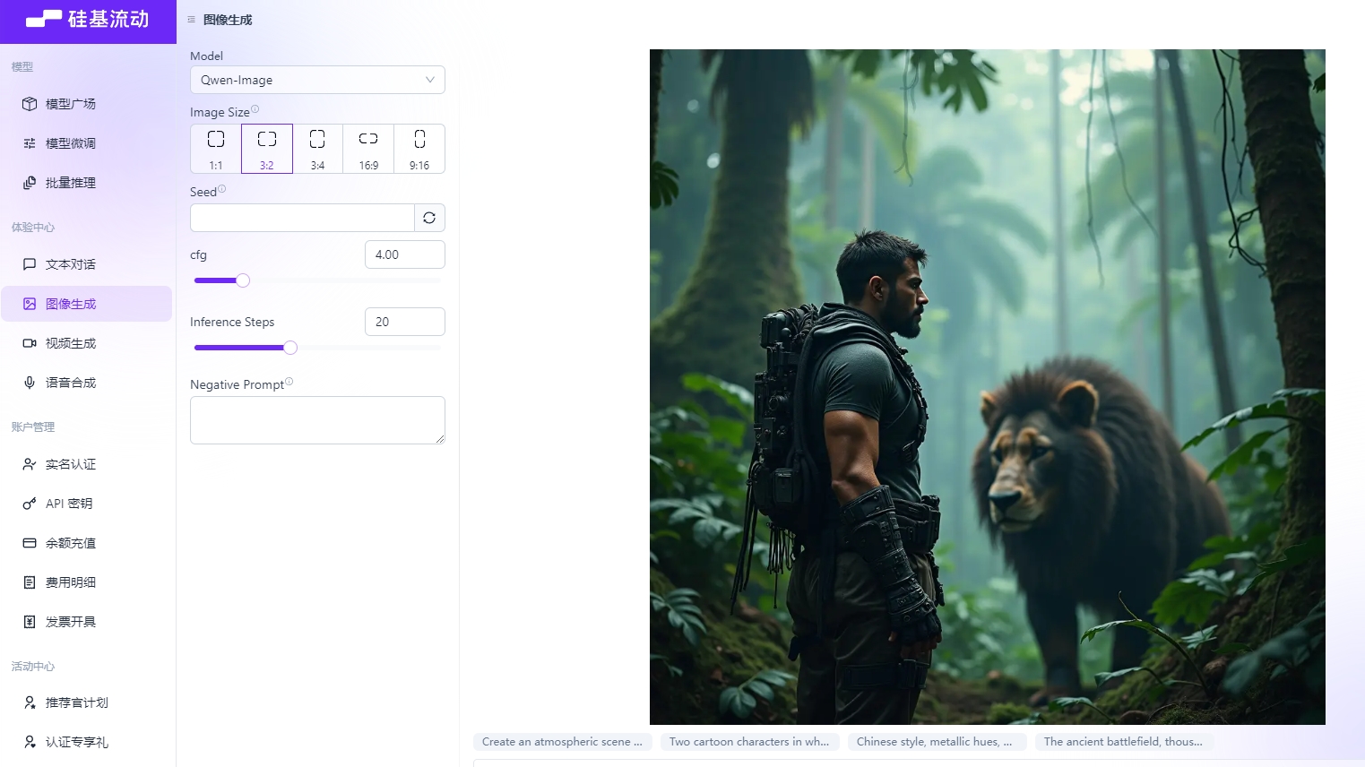The height and width of the screenshot is (767, 1365).
Task: Open 视频生成 in the sidebar
Action: point(71,343)
